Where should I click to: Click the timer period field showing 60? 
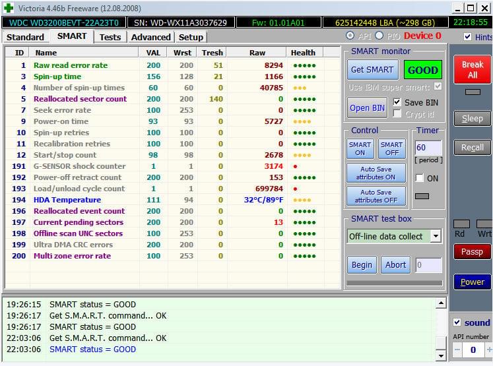(428, 147)
